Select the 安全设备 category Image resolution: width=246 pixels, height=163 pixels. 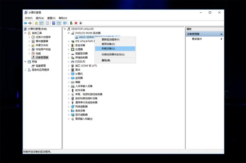pyautogui.click(x=80, y=45)
